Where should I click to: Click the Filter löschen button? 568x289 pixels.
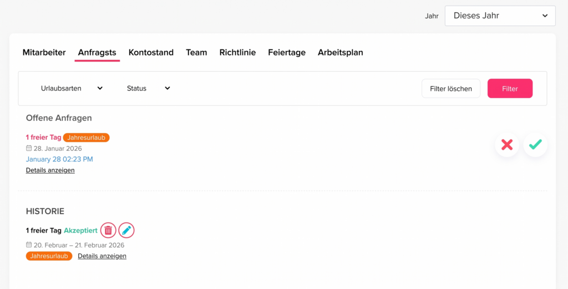pyautogui.click(x=450, y=89)
